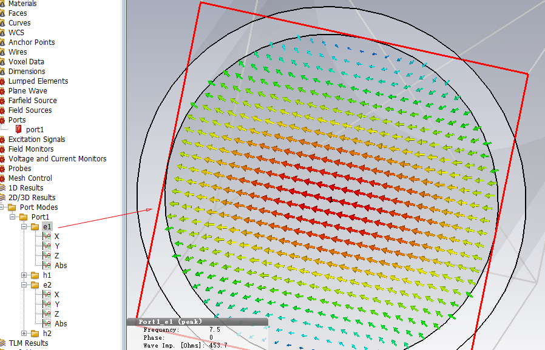Image resolution: width=545 pixels, height=350 pixels.
Task: Click the Phase value 0
Action: (211, 337)
